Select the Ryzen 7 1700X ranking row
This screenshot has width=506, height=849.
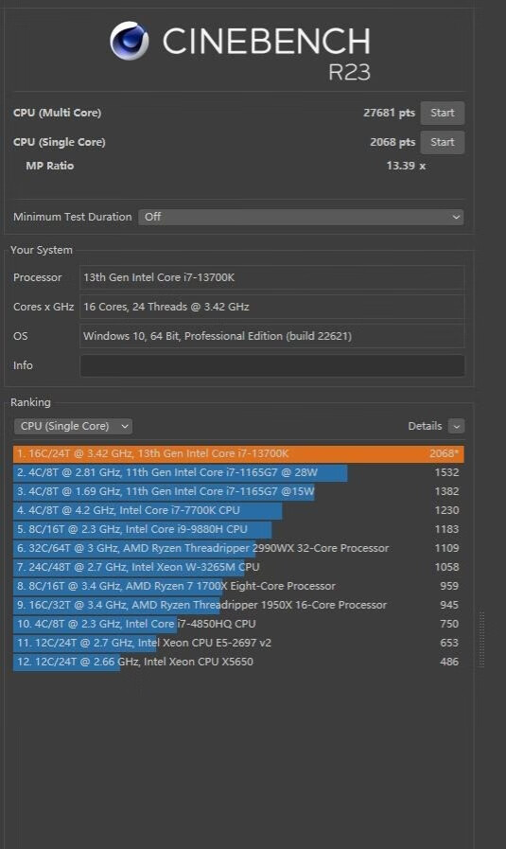238,587
